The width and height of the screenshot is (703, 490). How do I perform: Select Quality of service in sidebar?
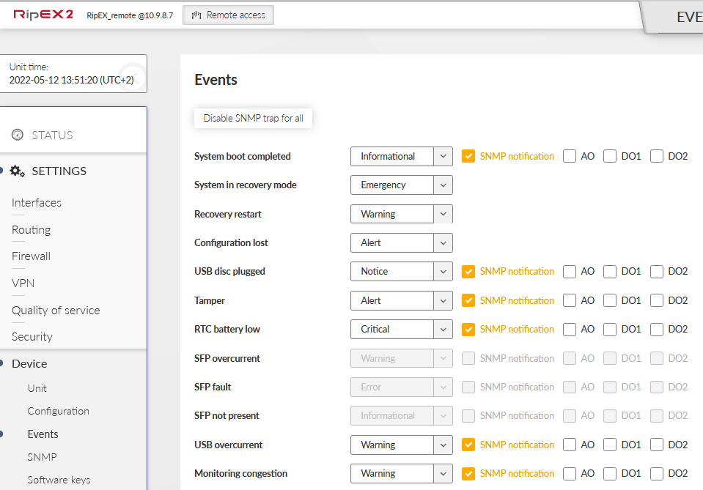(x=56, y=310)
